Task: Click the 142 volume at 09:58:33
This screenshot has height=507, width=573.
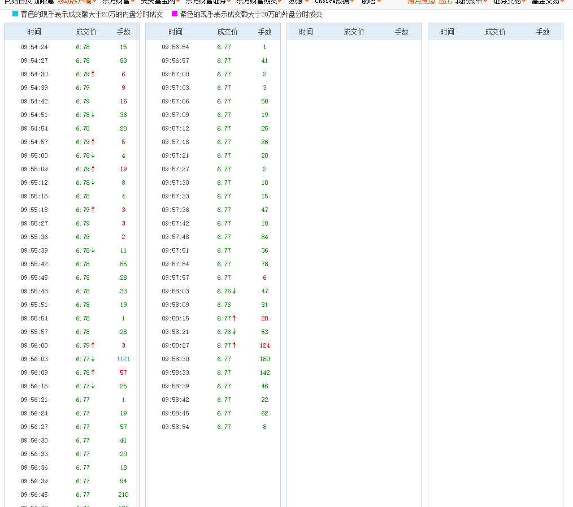Action: (x=264, y=372)
